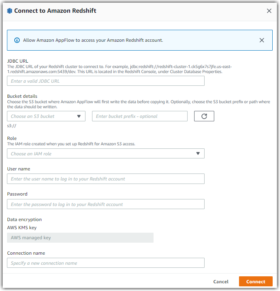This screenshot has height=291, width=280.
Task: Refresh the S3 bucket list
Action: [x=204, y=116]
